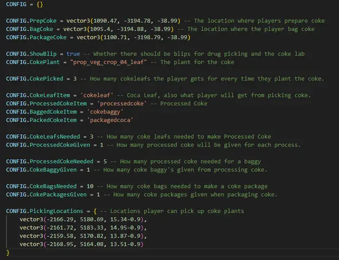Click on CONFIG.PickingLocations identifier
The image size is (339, 260).
point(44,211)
